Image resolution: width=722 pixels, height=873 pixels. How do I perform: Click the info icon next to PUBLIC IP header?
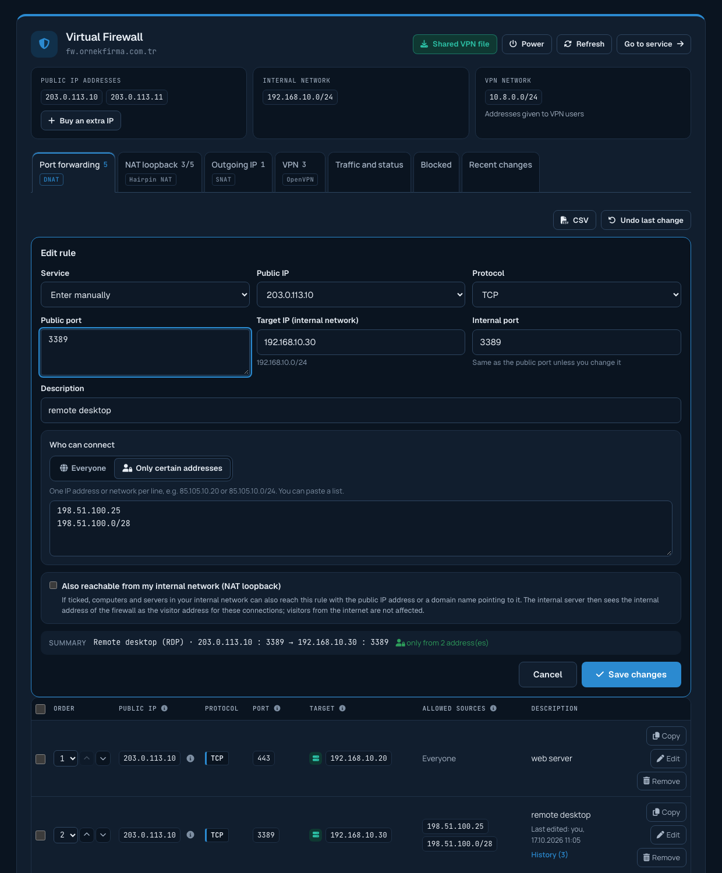(164, 708)
